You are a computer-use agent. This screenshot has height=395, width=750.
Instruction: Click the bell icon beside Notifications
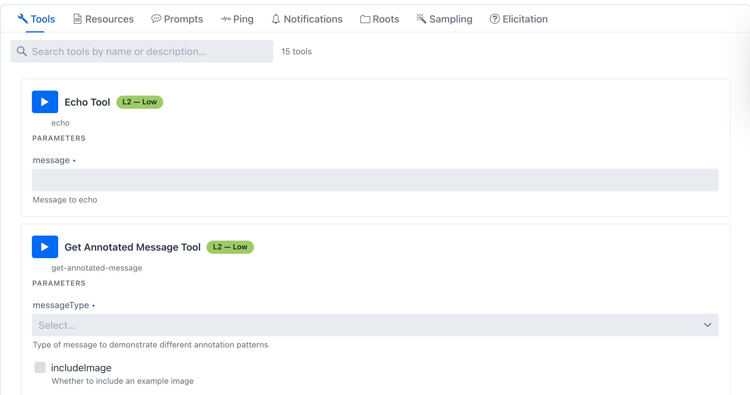(x=276, y=19)
